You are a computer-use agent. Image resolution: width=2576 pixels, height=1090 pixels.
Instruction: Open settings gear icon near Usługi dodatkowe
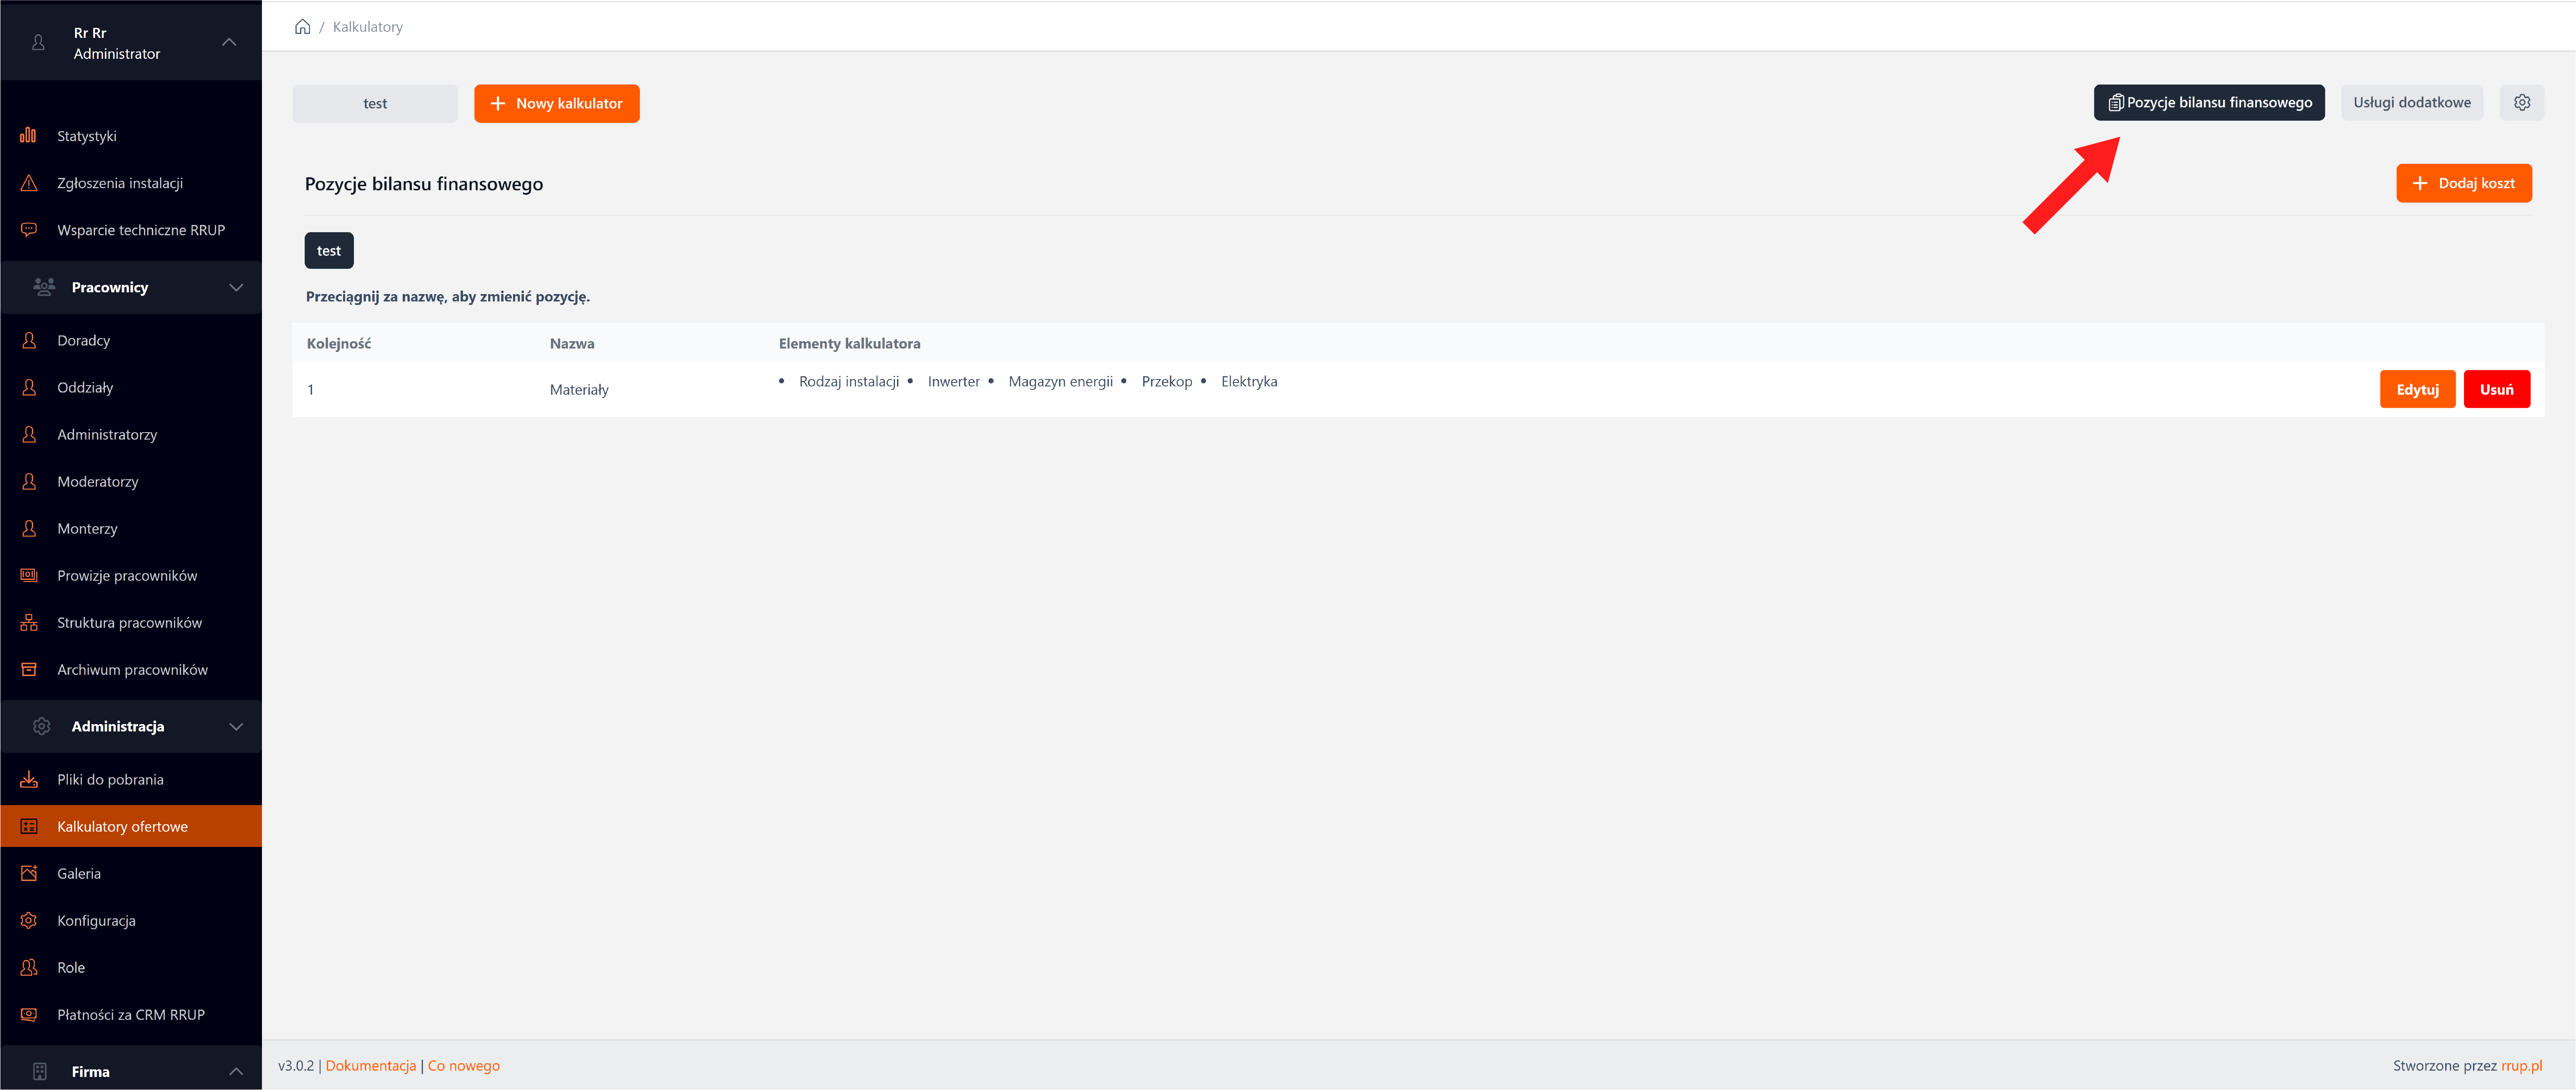(2521, 103)
